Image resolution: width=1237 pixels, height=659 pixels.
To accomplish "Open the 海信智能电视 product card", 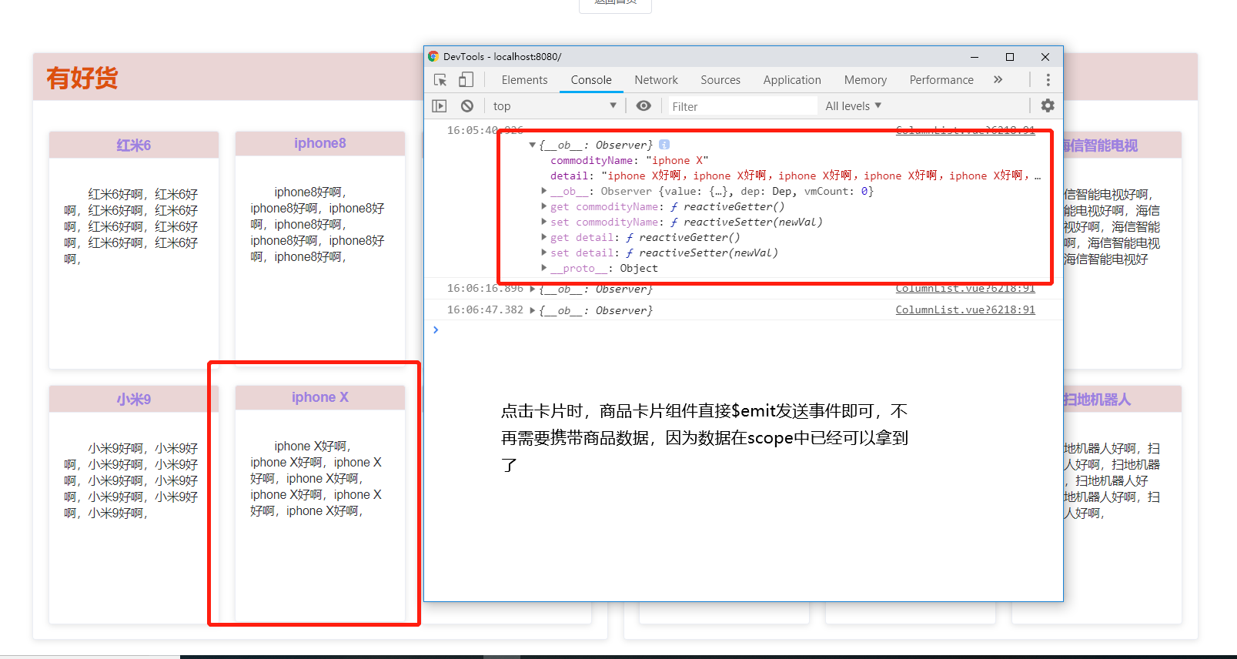I will pyautogui.click(x=1122, y=250).
